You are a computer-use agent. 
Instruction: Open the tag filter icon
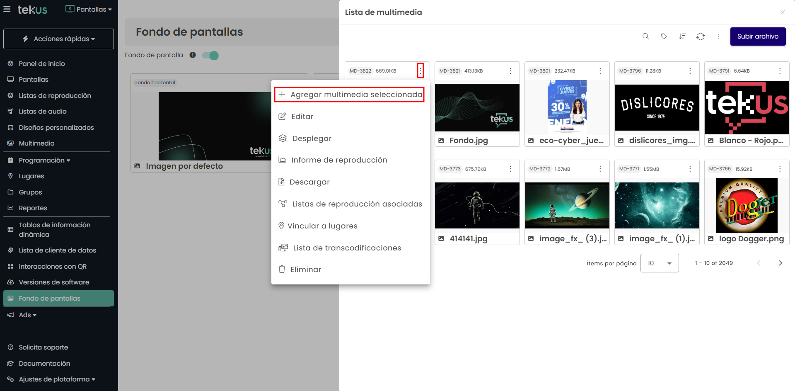pos(664,36)
